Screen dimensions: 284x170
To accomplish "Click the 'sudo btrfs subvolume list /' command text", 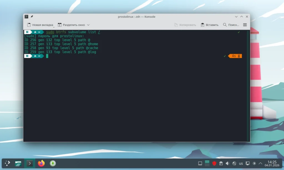I will 73,32.
